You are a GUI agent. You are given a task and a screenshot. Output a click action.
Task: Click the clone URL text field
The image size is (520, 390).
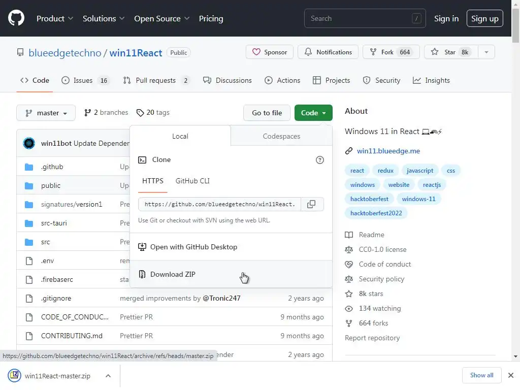219,204
